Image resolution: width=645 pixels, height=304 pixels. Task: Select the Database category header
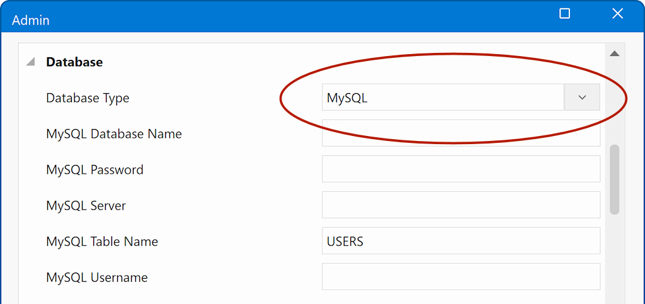[x=74, y=62]
